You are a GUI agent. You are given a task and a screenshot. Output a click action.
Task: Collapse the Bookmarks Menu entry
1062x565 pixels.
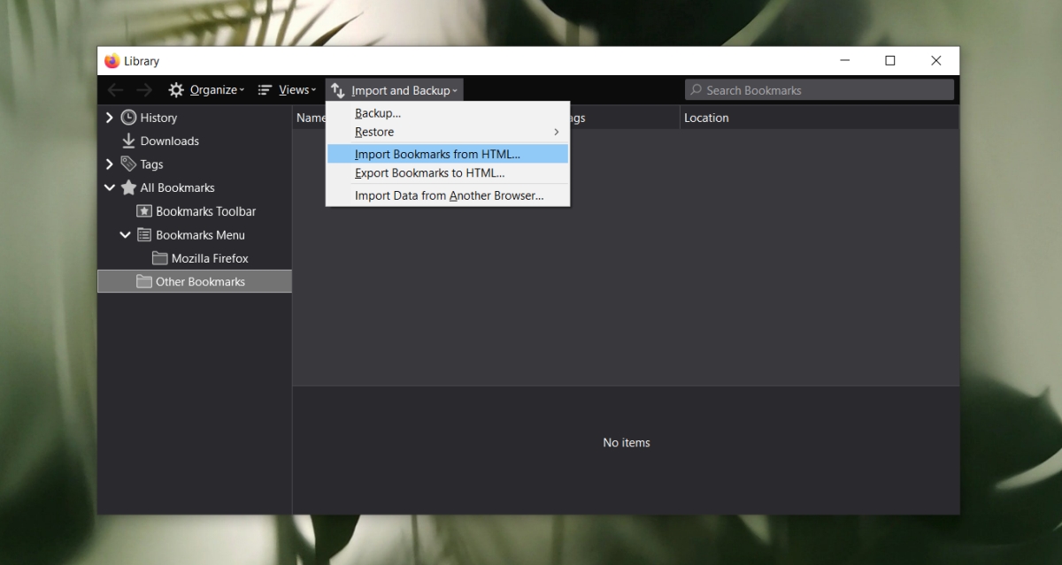point(125,234)
